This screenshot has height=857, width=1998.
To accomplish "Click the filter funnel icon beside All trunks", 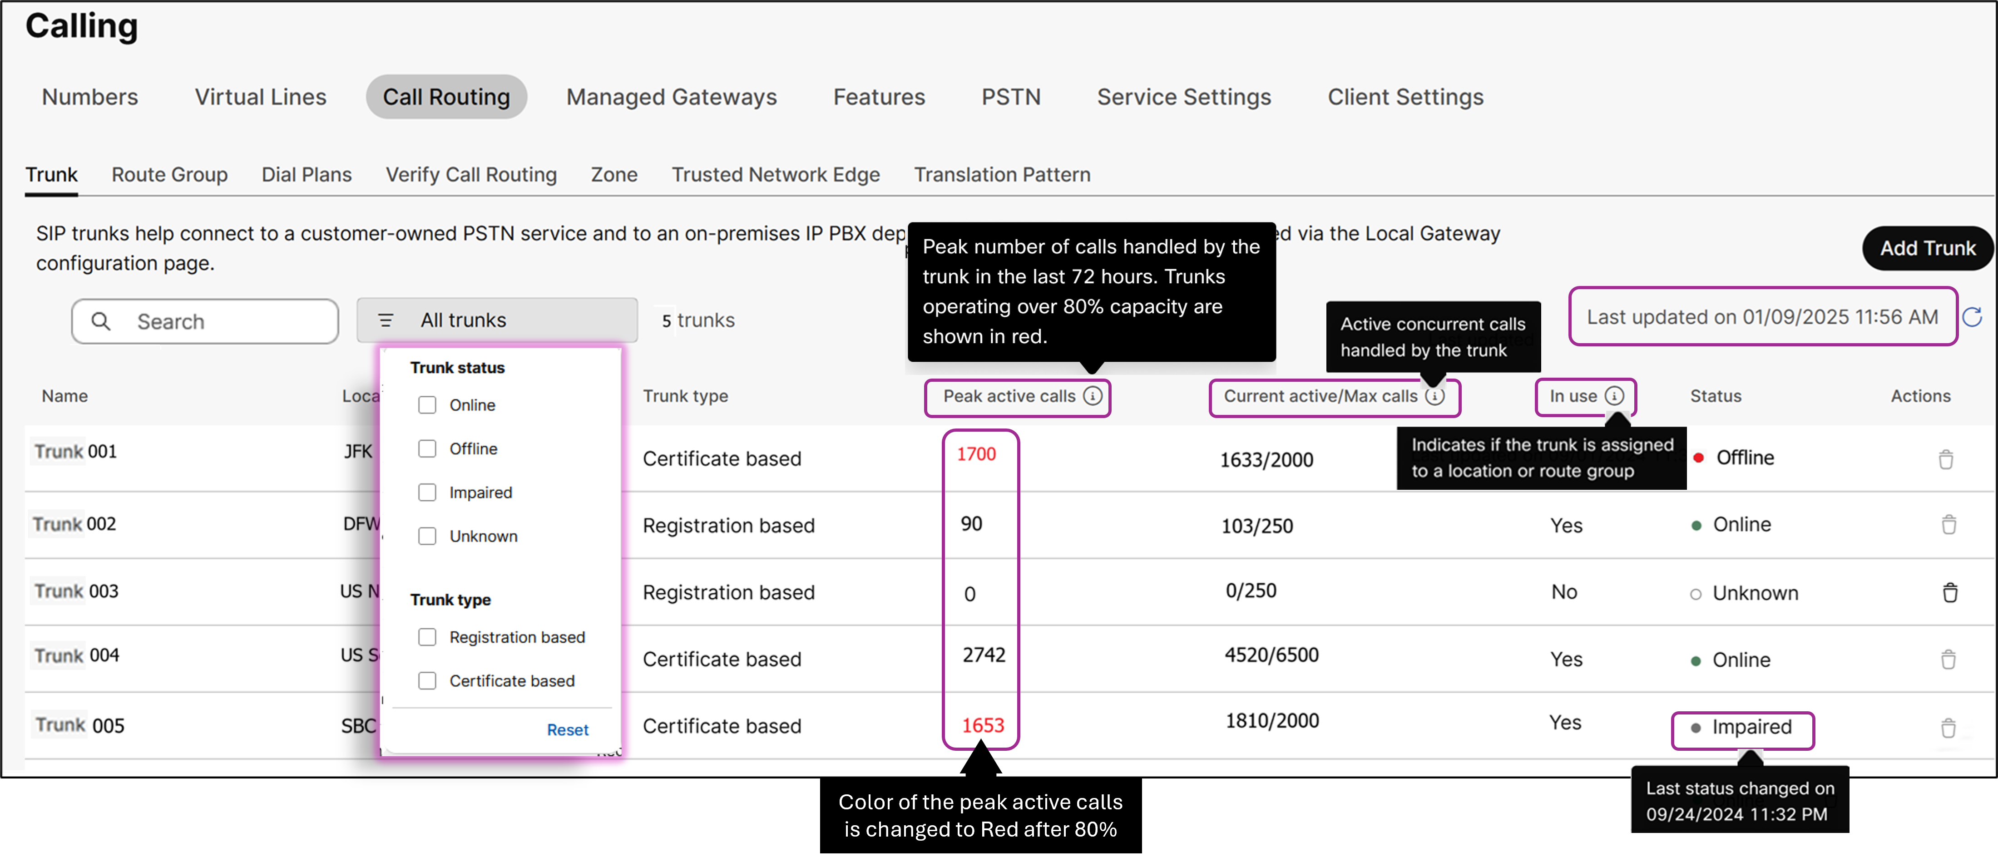I will (x=386, y=320).
